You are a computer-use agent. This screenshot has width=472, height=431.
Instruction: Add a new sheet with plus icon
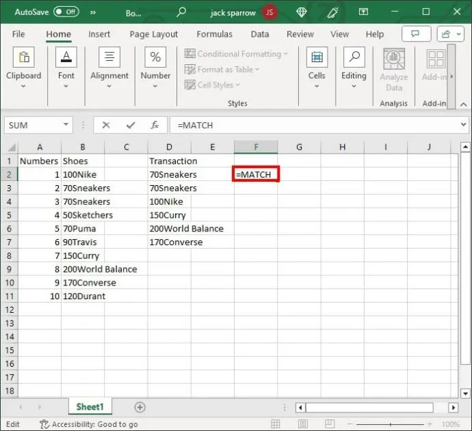[140, 407]
